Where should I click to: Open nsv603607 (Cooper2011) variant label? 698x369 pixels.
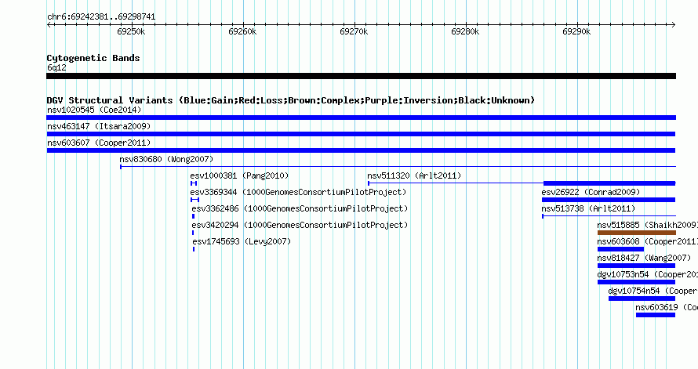click(99, 143)
